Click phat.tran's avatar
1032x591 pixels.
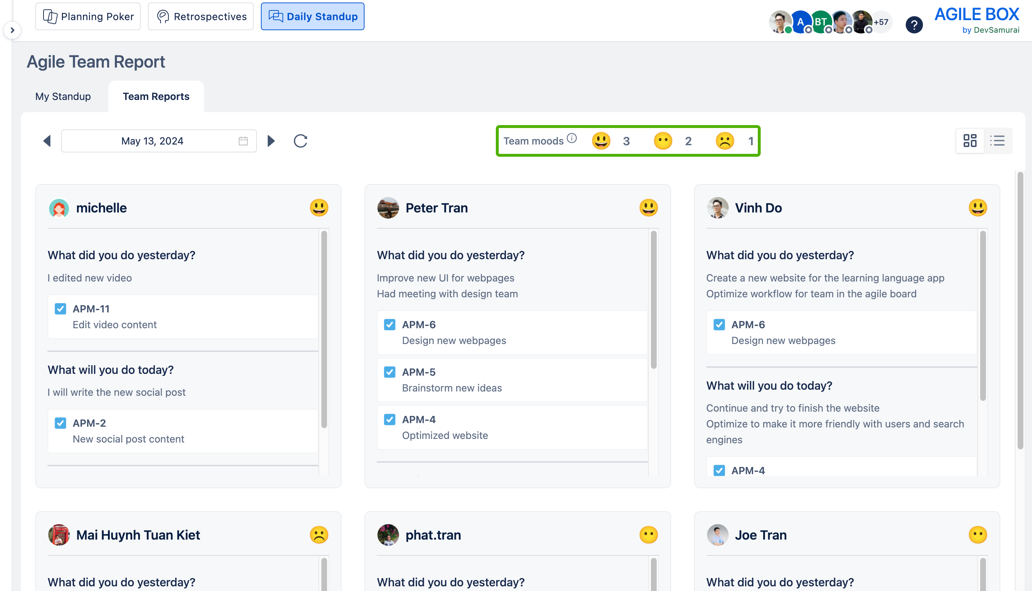pos(388,535)
